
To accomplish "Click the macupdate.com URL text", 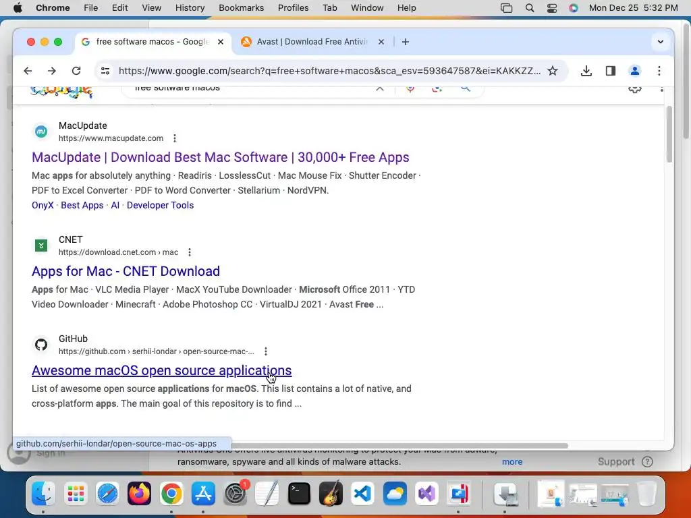I will 111,138.
